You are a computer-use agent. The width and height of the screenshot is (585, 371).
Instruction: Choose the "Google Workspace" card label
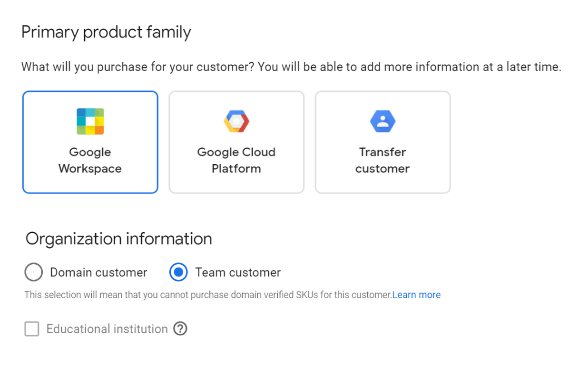tap(90, 160)
